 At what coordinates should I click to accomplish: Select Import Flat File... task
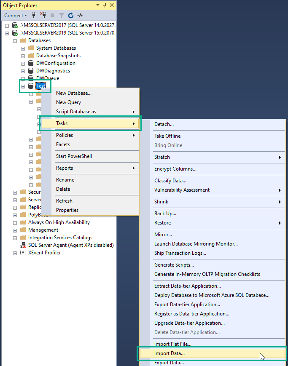(212, 344)
